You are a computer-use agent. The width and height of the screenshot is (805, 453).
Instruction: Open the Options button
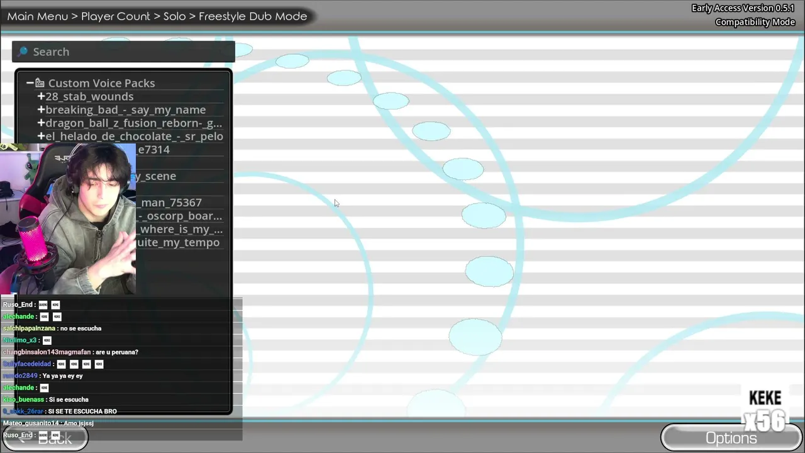(x=732, y=438)
